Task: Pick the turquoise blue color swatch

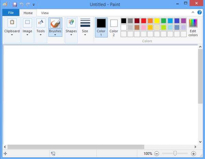Action: click(x=170, y=21)
